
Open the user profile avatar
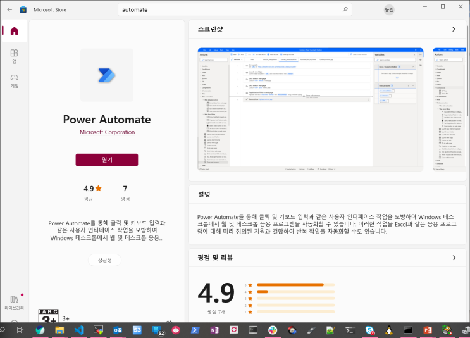(x=389, y=9)
